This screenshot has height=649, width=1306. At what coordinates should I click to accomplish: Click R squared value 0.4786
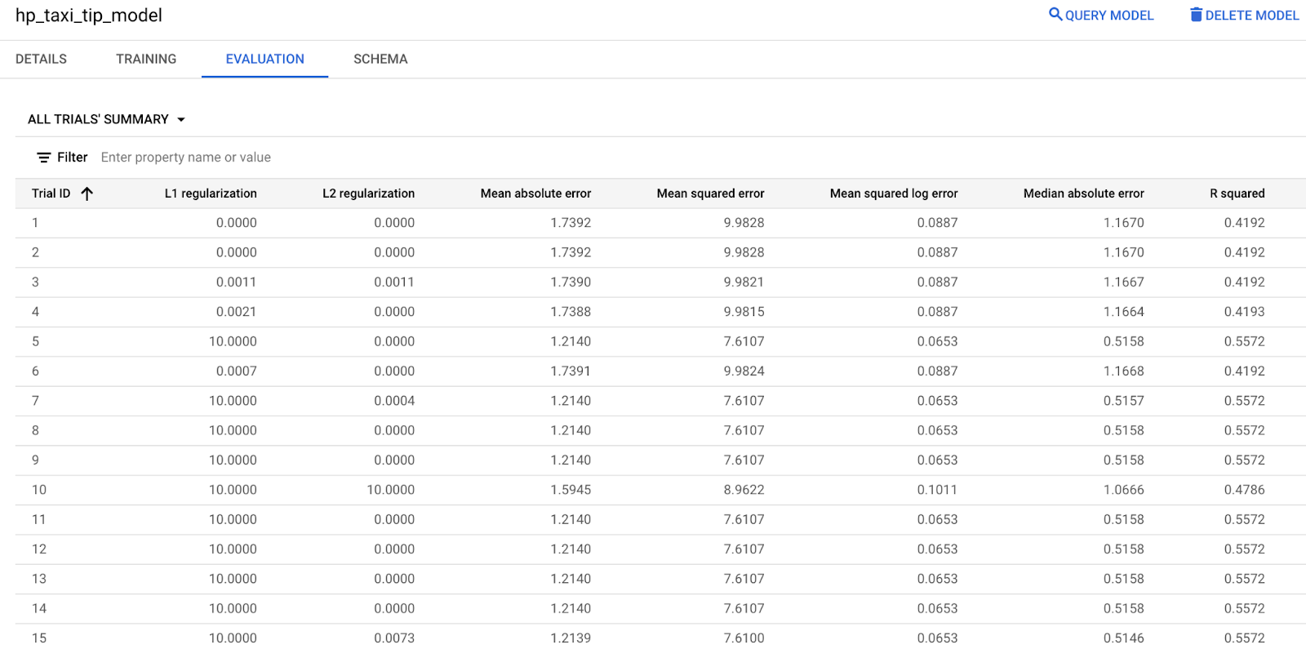click(x=1244, y=490)
